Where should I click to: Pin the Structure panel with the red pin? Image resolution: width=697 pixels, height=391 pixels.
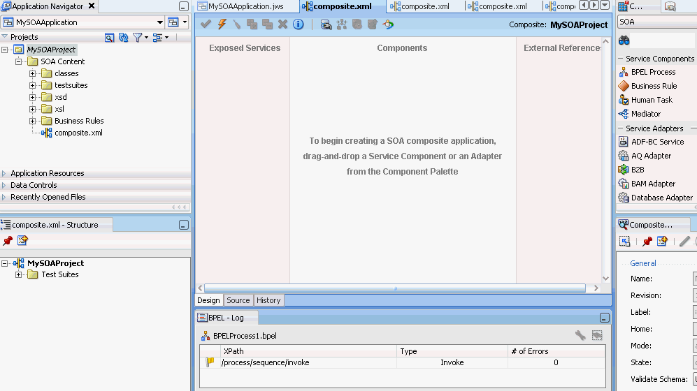pos(8,240)
